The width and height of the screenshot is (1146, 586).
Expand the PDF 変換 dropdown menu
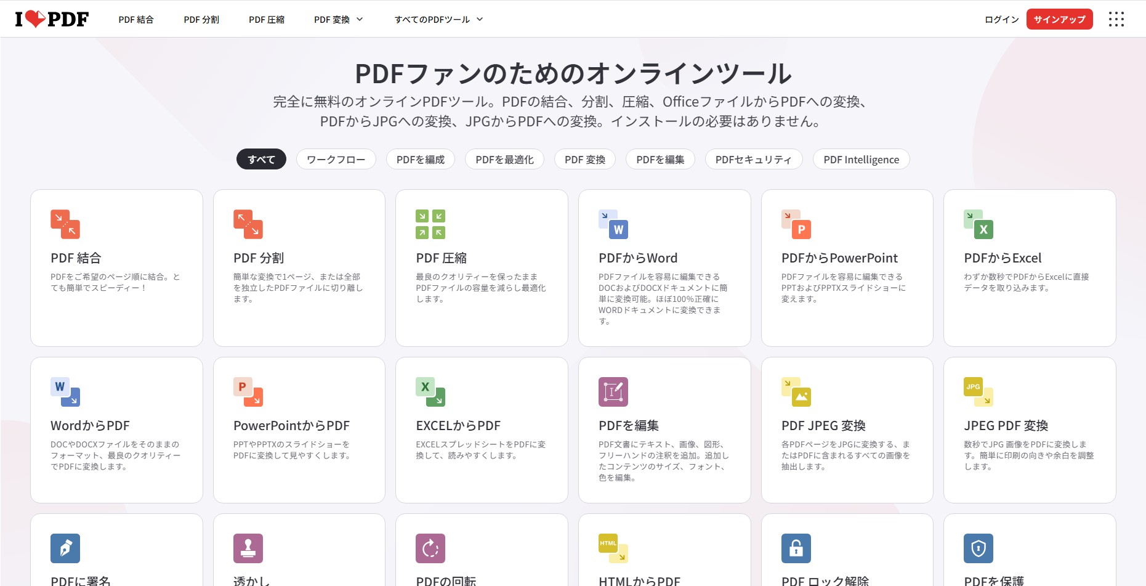pyautogui.click(x=338, y=20)
